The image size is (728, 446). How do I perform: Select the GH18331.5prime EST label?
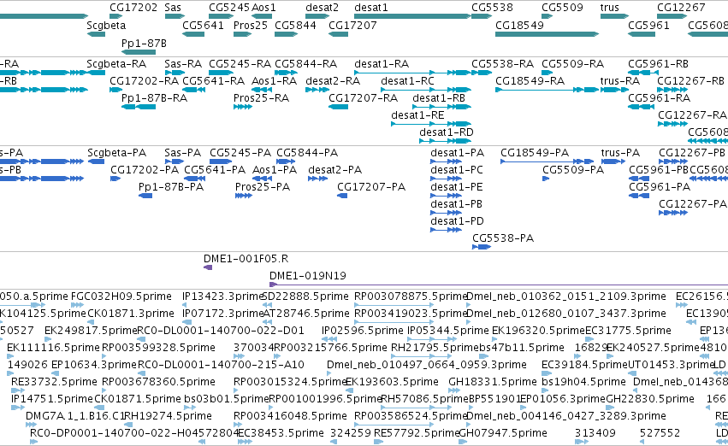[492, 383]
